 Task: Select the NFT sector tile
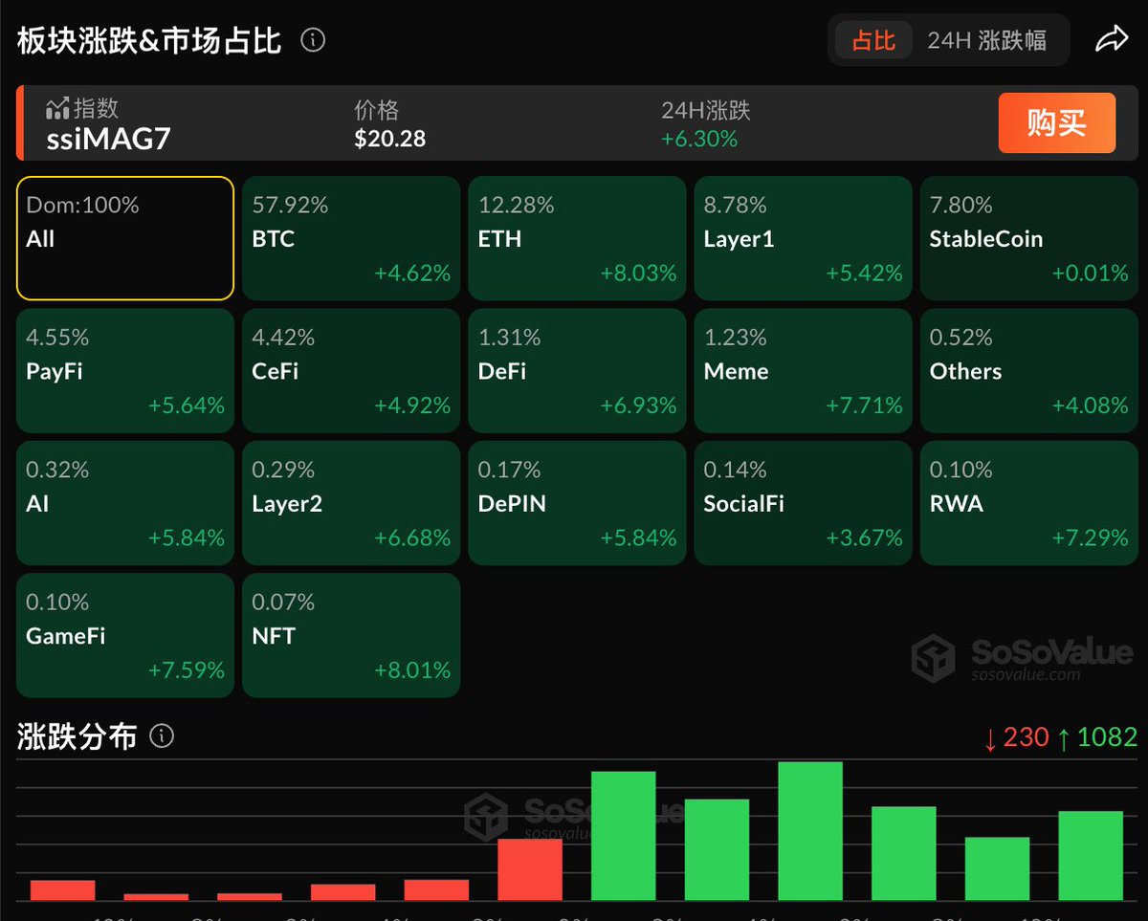[x=350, y=634]
